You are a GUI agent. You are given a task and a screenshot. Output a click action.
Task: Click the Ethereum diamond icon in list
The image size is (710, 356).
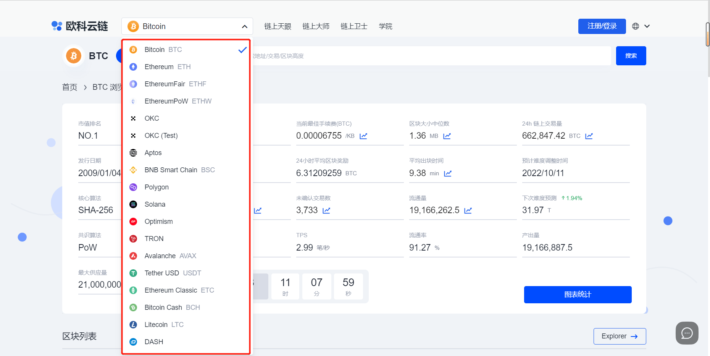pyautogui.click(x=133, y=67)
